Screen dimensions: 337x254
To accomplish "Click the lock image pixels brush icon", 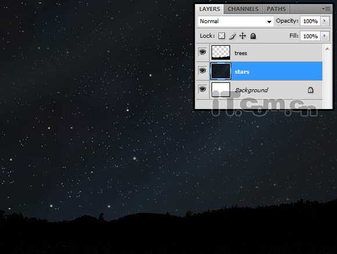I will 232,36.
